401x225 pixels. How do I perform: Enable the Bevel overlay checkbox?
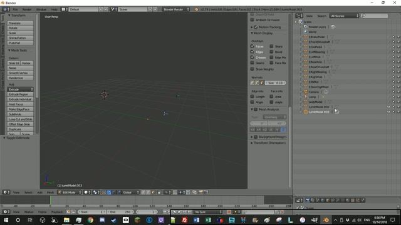[271, 52]
